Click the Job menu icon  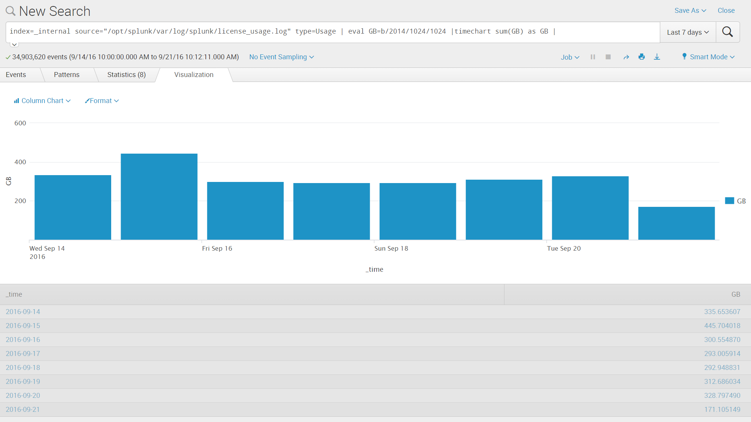click(569, 57)
